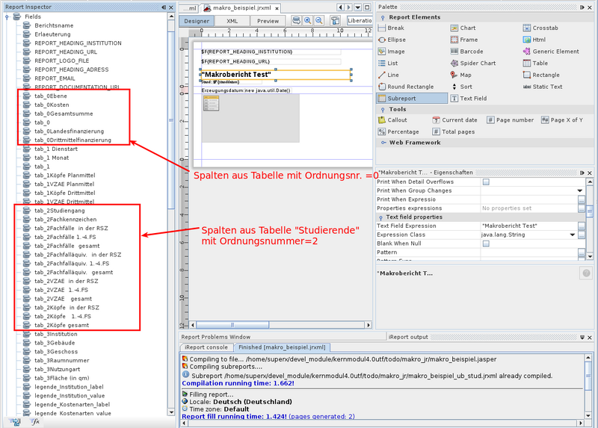The image size is (598, 428).
Task: Select the subreport element on the canvas
Action: (250, 119)
